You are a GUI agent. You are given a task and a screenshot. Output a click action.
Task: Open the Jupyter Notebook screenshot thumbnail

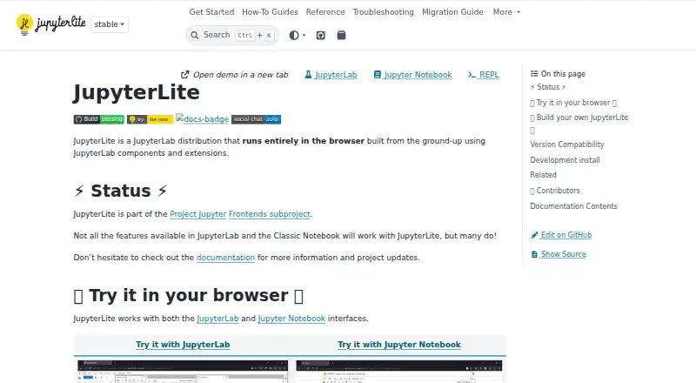[399, 372]
